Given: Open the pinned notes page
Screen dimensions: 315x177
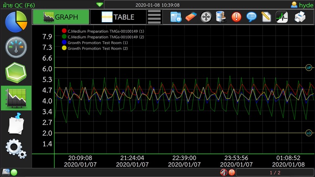Looking at the screenshot, I should pos(16,123).
